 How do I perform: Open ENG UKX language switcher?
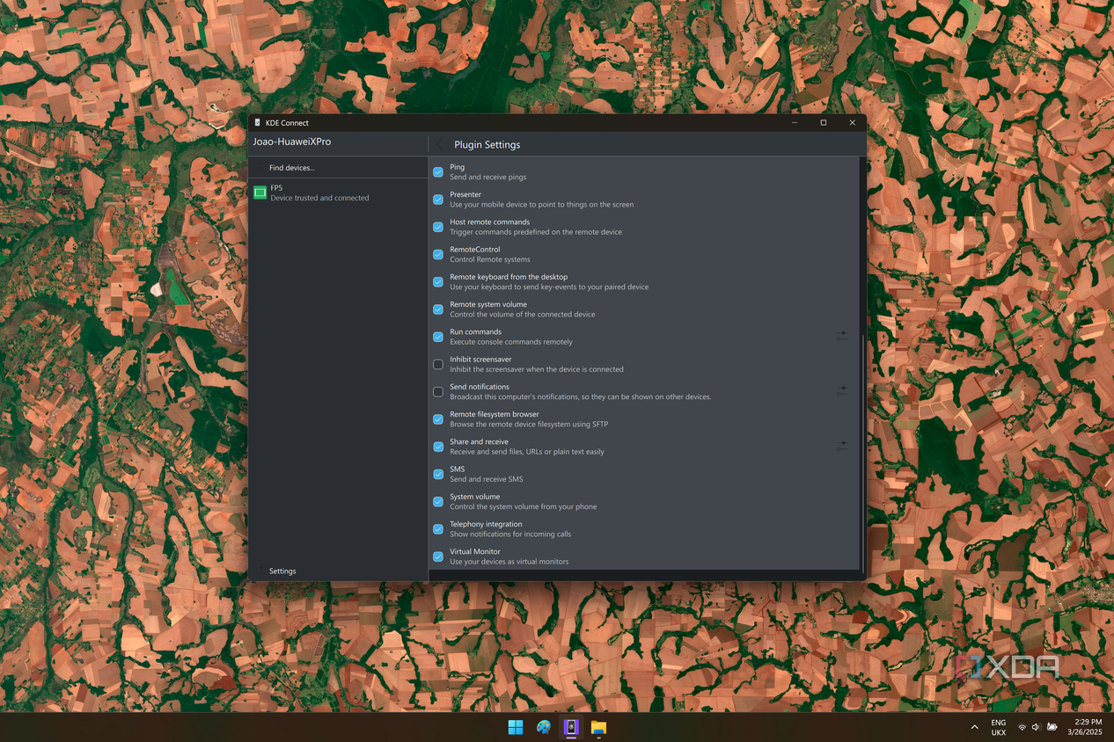pyautogui.click(x=999, y=727)
